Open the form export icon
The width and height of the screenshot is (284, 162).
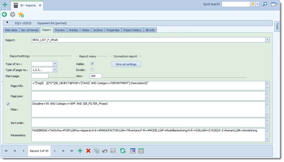(x=133, y=151)
